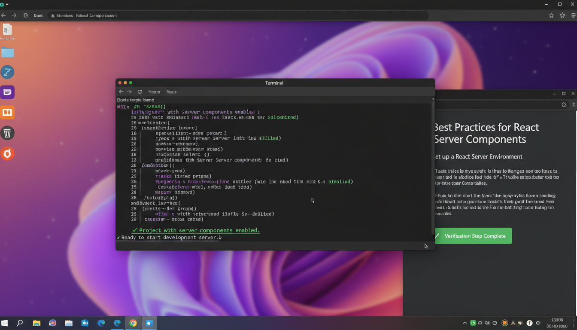Open the document file icon on desktop
Image resolution: width=577 pixels, height=330 pixels.
click(x=7, y=30)
